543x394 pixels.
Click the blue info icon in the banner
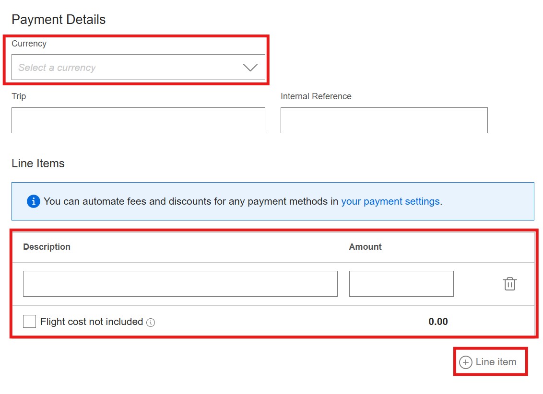click(x=33, y=201)
